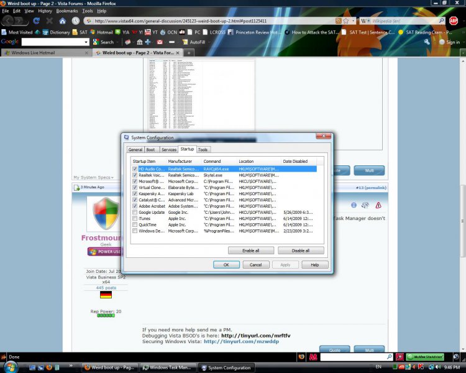The height and width of the screenshot is (373, 466).
Task: Bookmark this page with the star icon
Action: [345, 21]
